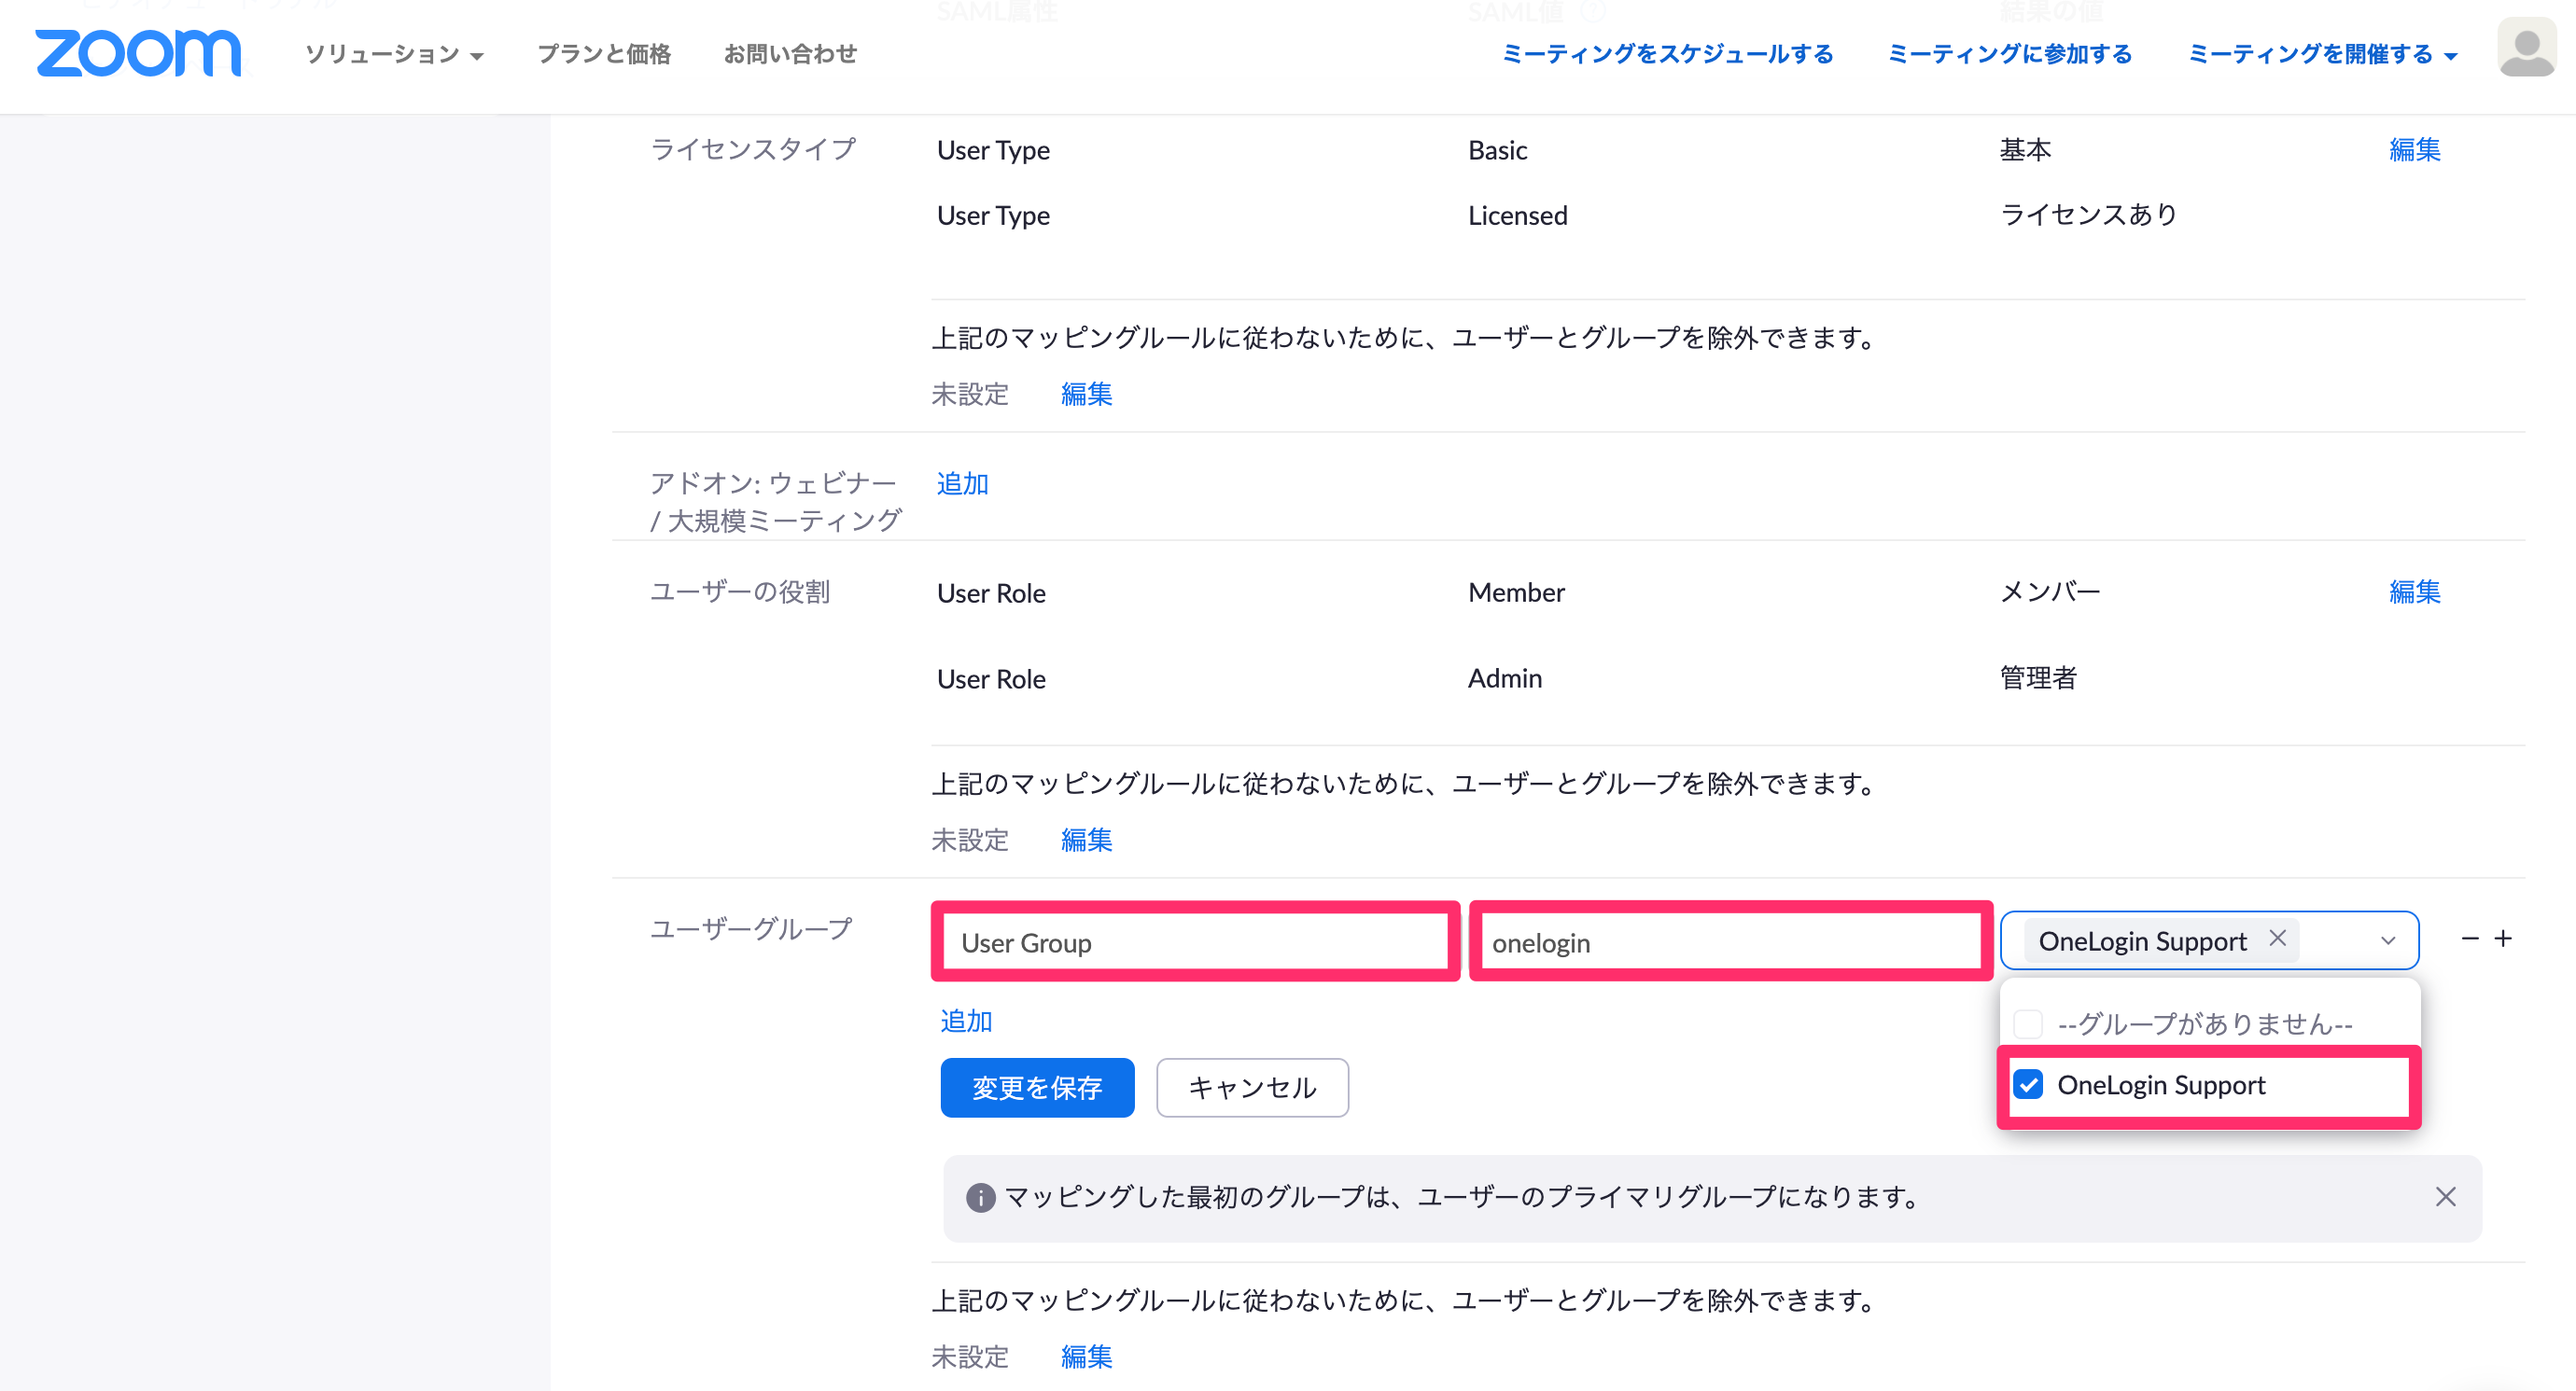Viewport: 2576px width, 1391px height.
Task: Edit exclusions under ユーザーの役割 section
Action: tap(1086, 841)
